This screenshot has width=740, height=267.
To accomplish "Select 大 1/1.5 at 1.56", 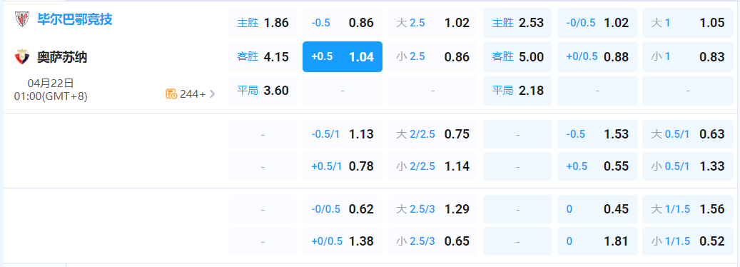I will click(x=688, y=209).
